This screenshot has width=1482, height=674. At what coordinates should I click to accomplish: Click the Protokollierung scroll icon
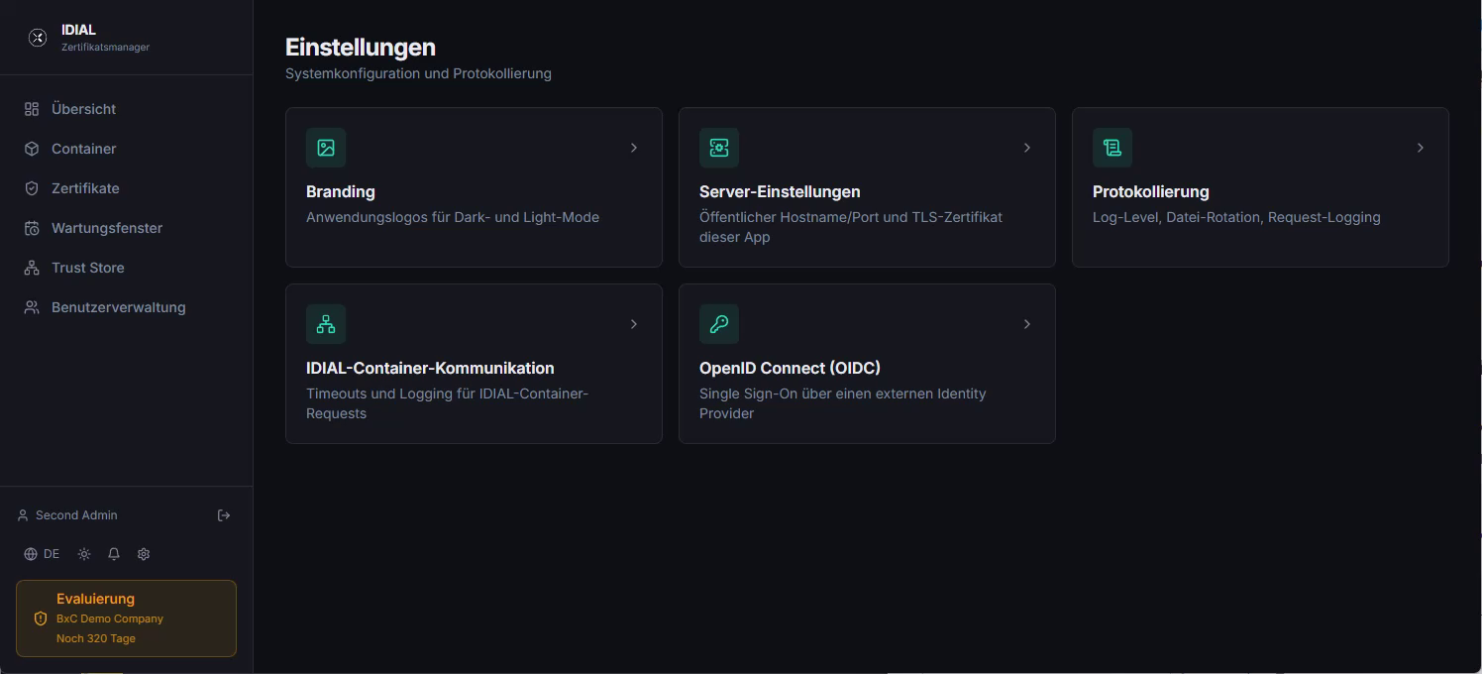(x=1112, y=148)
